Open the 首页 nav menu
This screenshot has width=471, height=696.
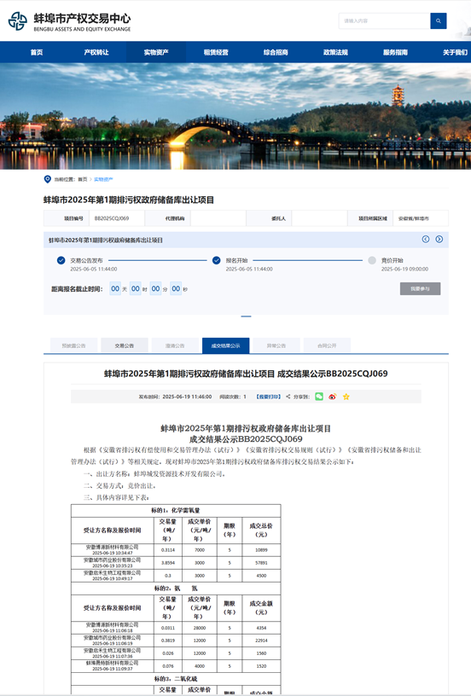pos(37,52)
